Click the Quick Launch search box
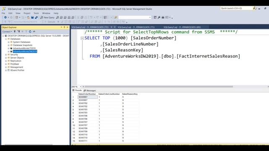Image resolution: width=269 pixels, height=151 pixels. [x=236, y=8]
